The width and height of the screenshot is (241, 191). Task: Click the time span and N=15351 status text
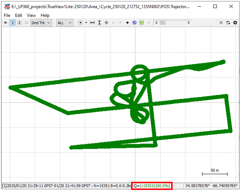[66, 186]
